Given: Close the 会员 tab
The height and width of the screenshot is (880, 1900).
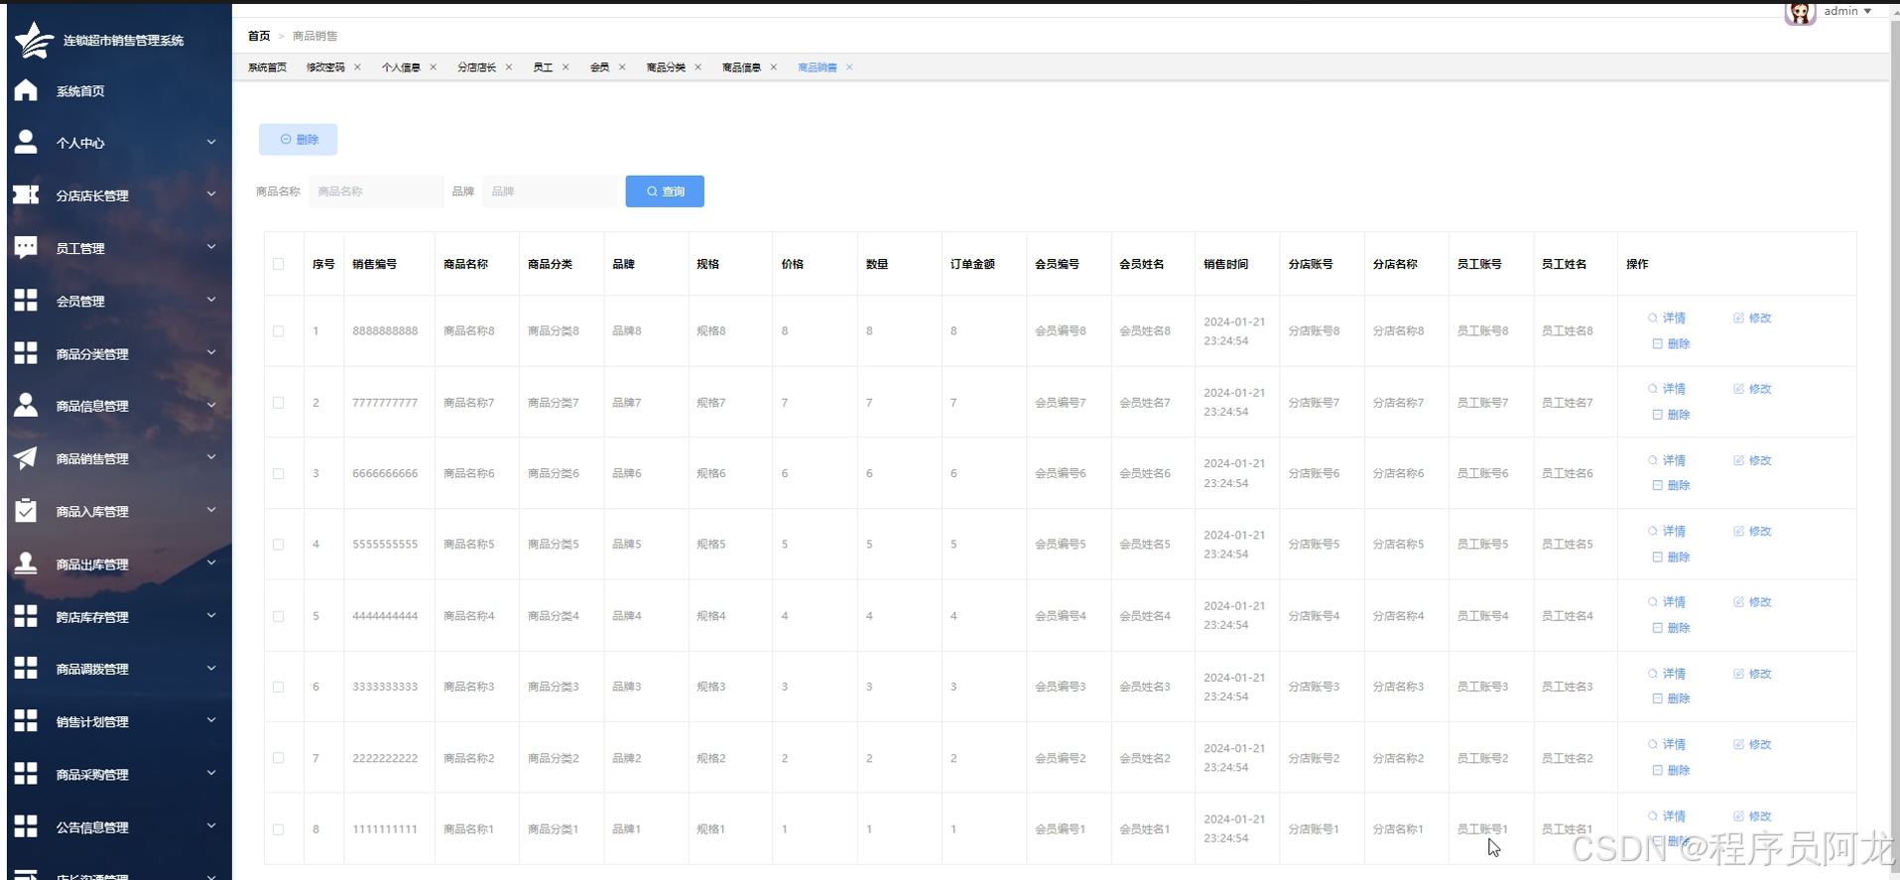Looking at the screenshot, I should [x=622, y=67].
